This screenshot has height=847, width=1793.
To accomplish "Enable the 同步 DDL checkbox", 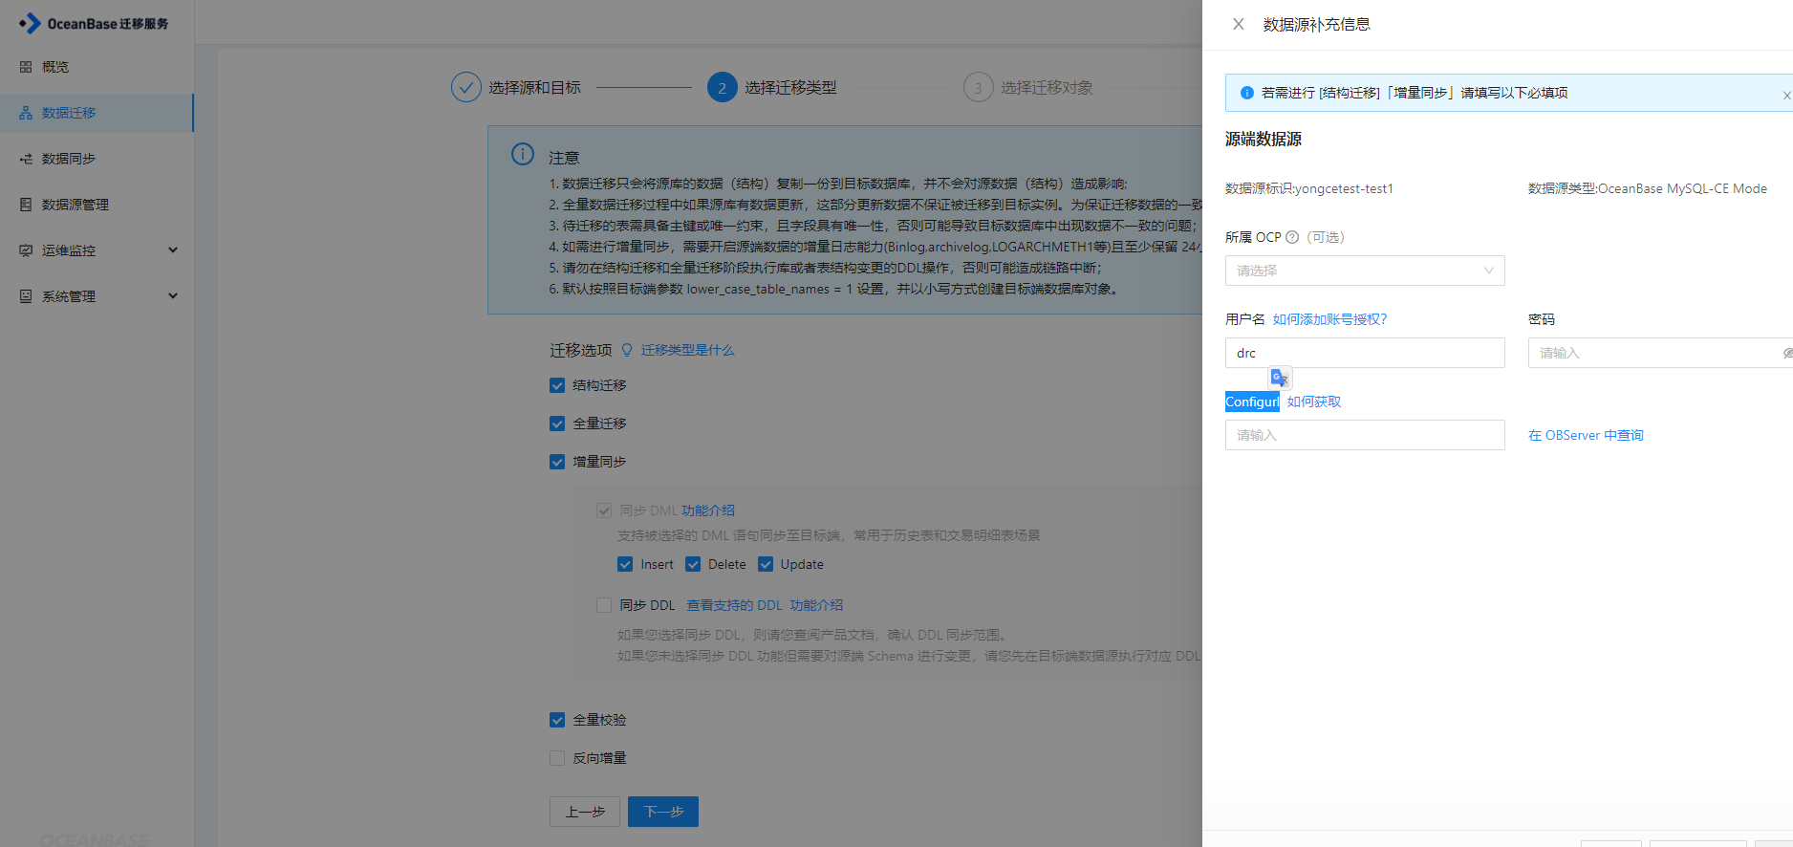I will (x=604, y=605).
